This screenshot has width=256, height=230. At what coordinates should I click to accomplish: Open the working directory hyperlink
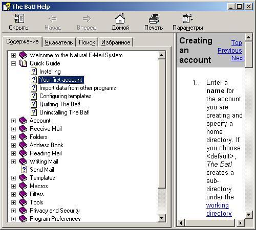click(219, 209)
